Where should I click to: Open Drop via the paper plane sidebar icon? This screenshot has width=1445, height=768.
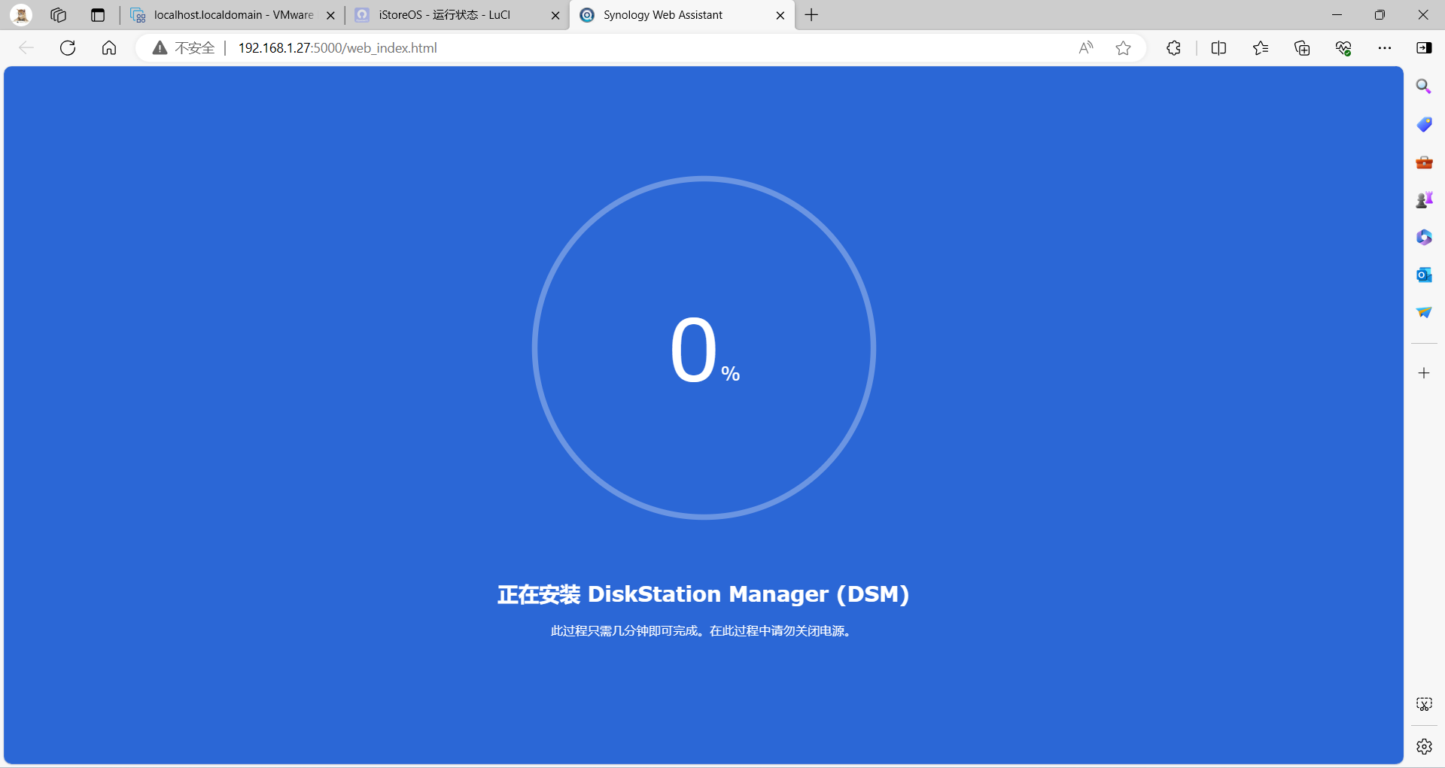[1424, 311]
